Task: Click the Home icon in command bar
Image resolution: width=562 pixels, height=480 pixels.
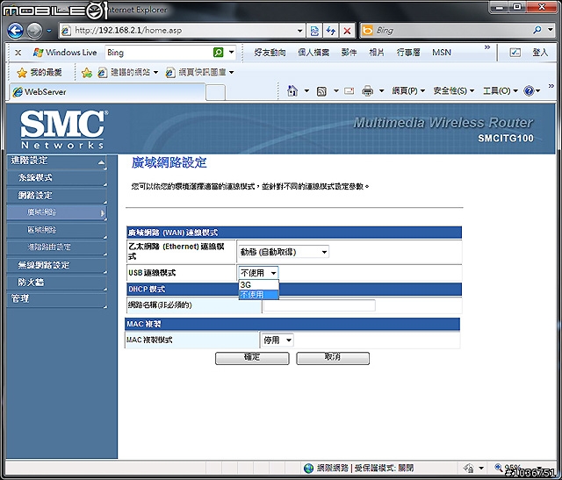Action: (292, 91)
